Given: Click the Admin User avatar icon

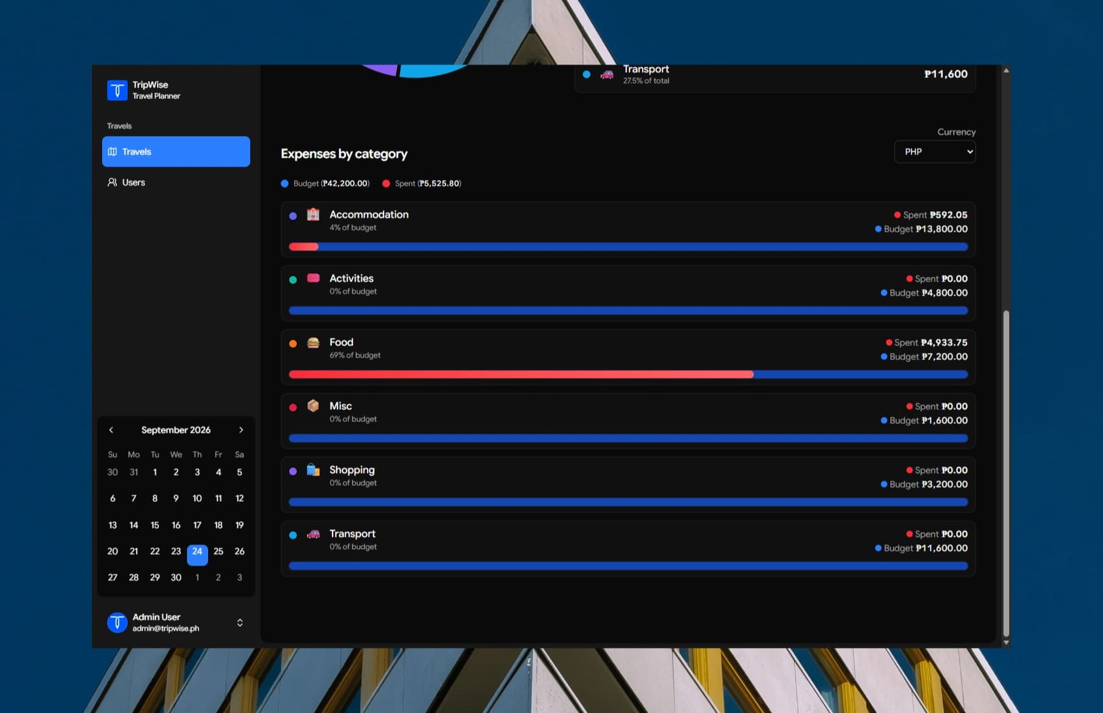Looking at the screenshot, I should (x=117, y=622).
